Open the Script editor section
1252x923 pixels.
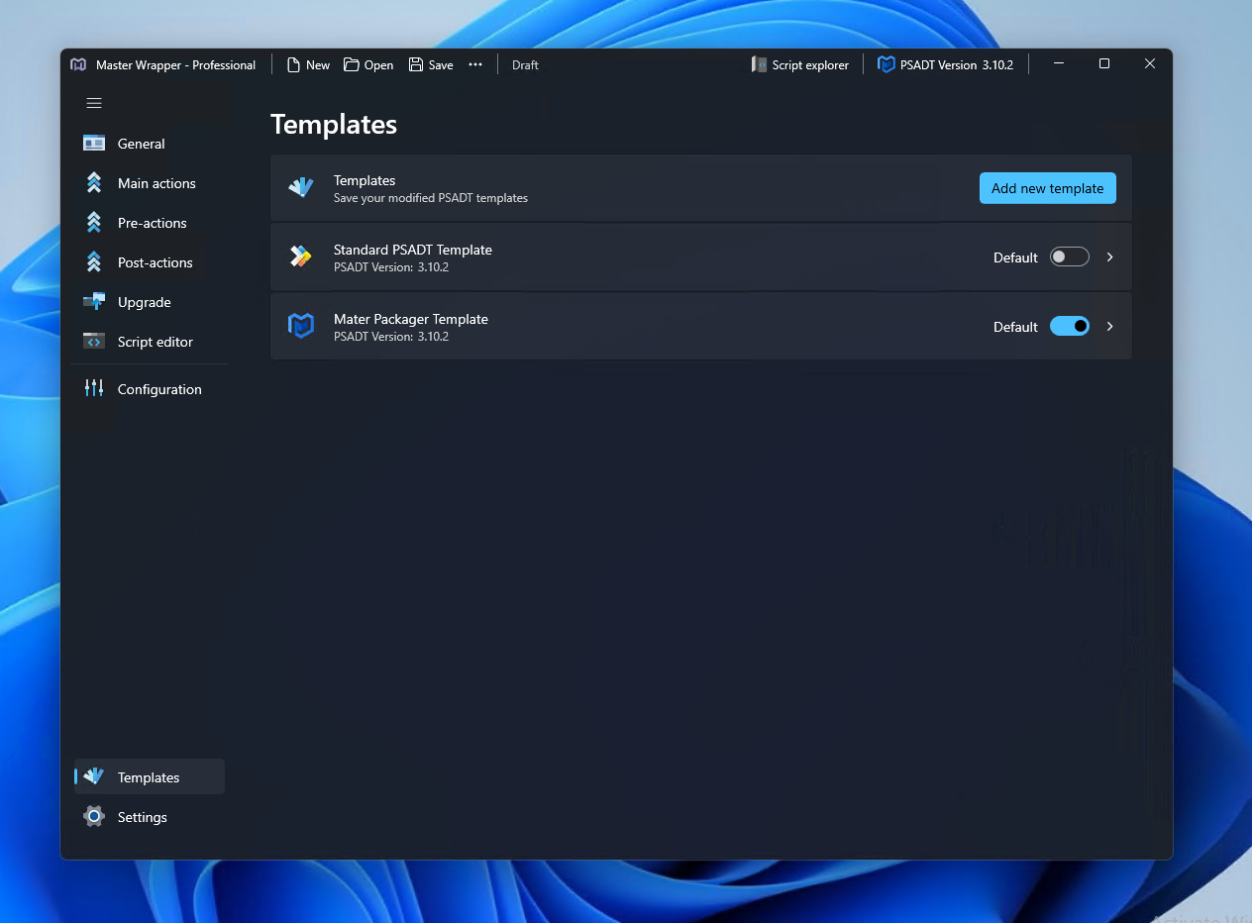point(150,342)
